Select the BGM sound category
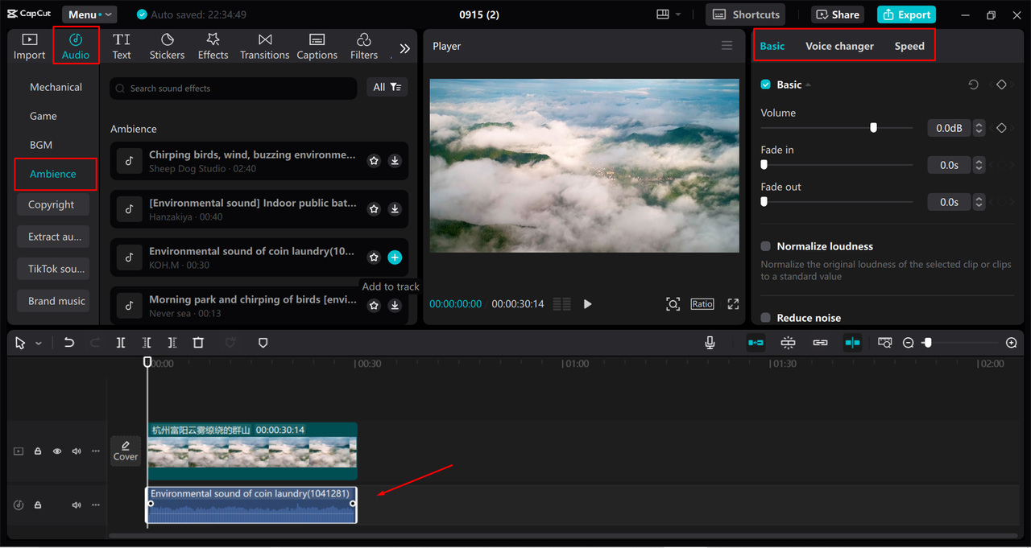 (41, 145)
